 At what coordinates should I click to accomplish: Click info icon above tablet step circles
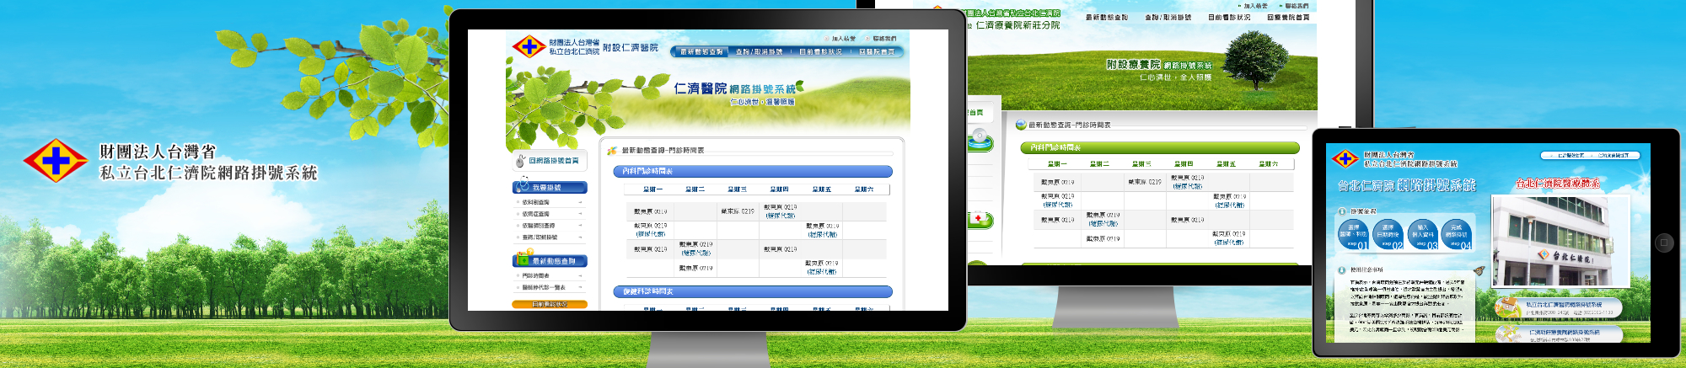[x=1342, y=211]
